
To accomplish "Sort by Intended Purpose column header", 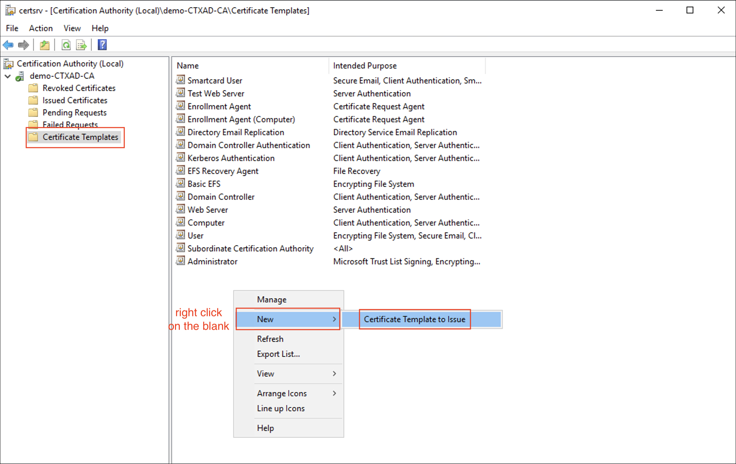I will [x=365, y=66].
